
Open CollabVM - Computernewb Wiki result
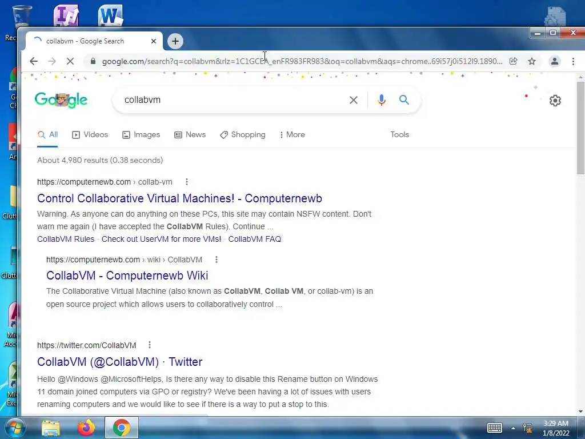[127, 276]
